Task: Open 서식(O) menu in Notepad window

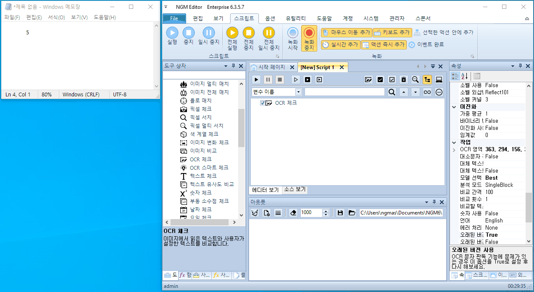Action: pos(56,17)
